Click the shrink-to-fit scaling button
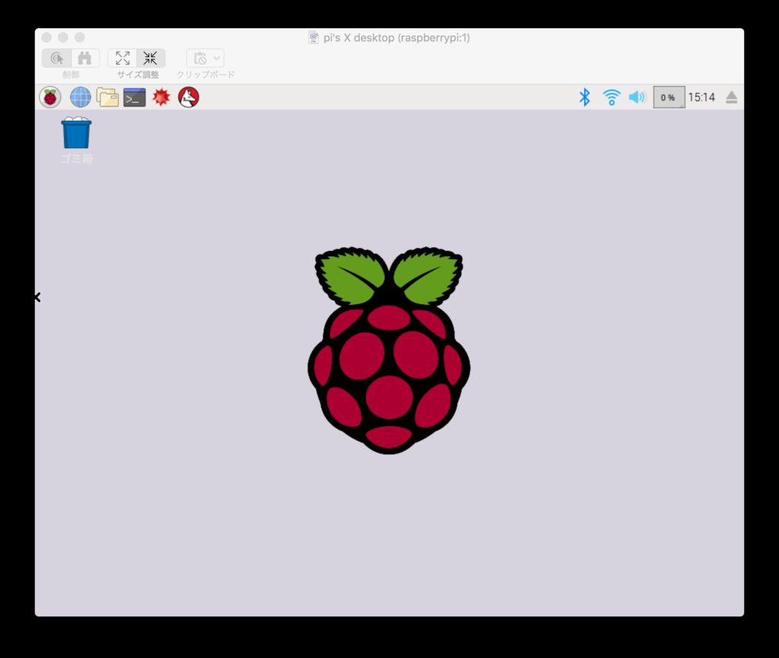 point(151,59)
